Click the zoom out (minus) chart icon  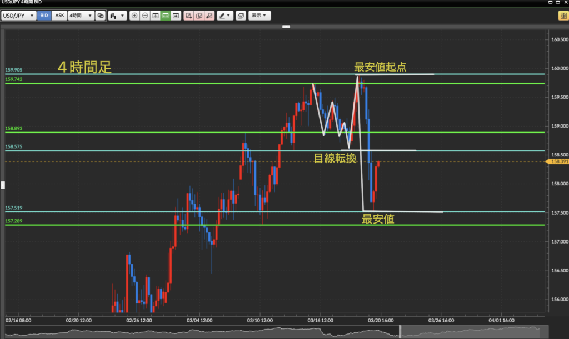(x=144, y=16)
